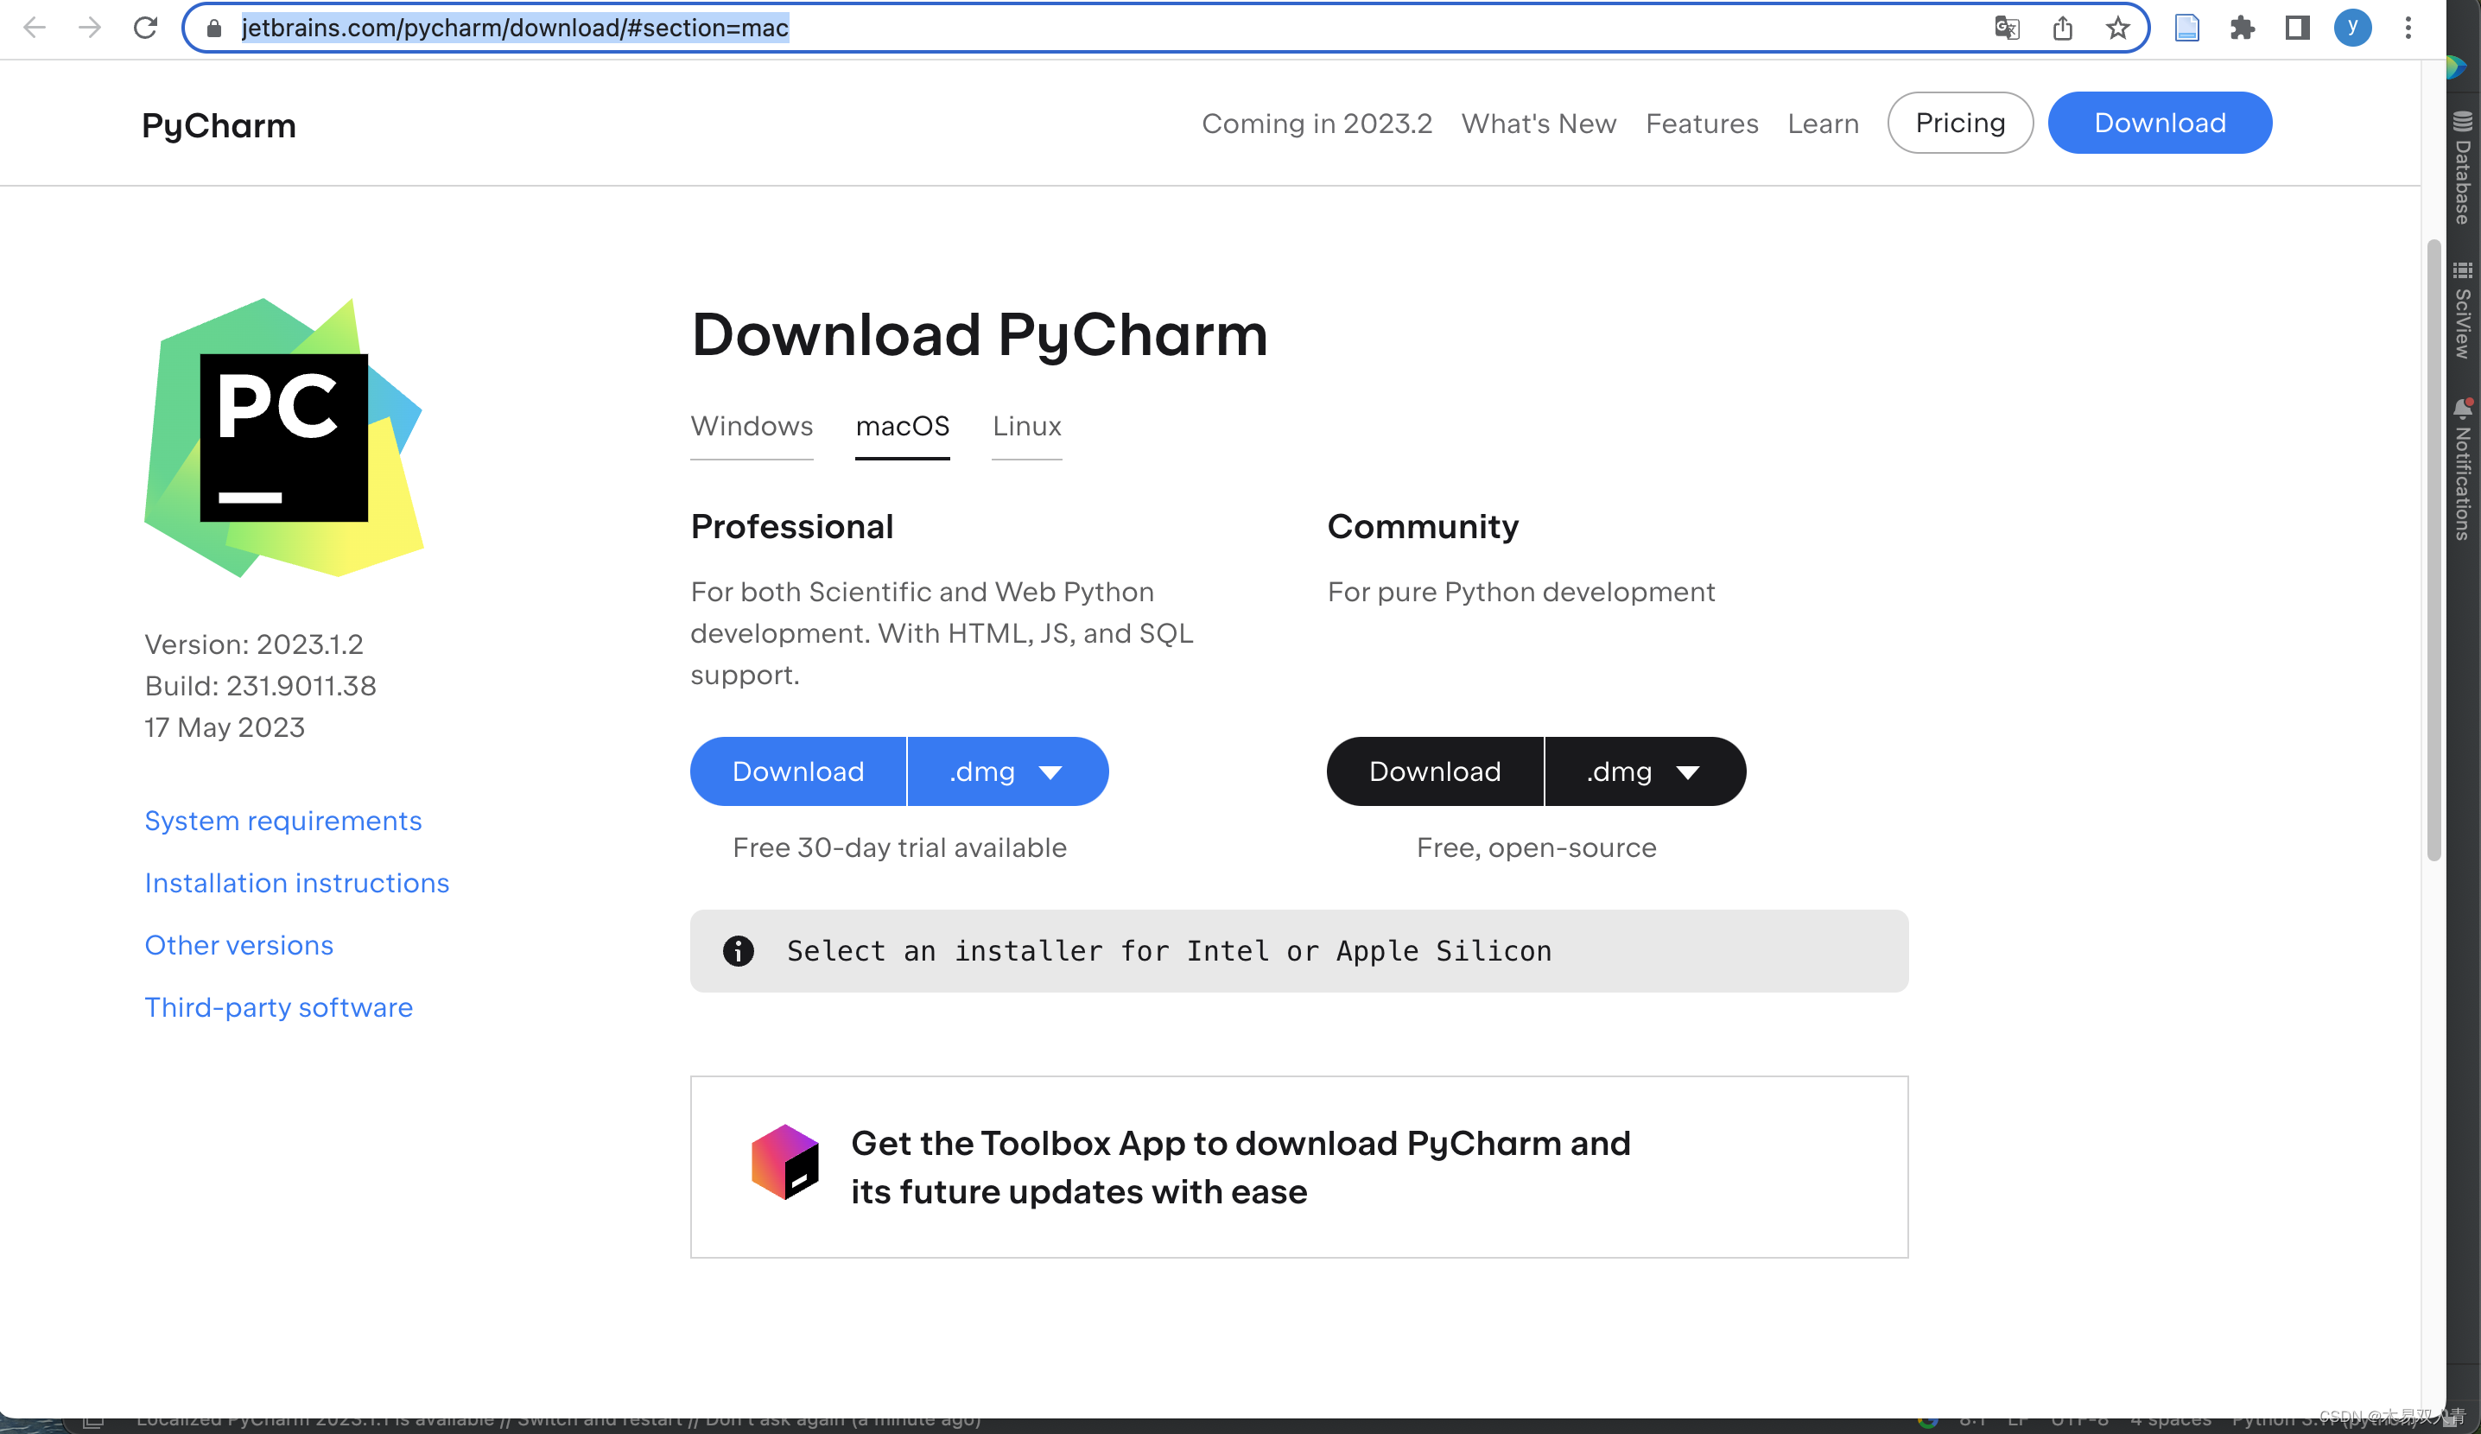The width and height of the screenshot is (2481, 1434).
Task: Toggle the browser side panel icon
Action: (2297, 28)
